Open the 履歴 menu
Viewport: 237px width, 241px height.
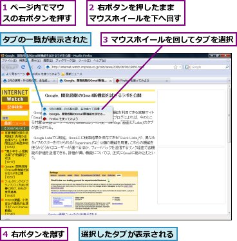tap(48, 61)
